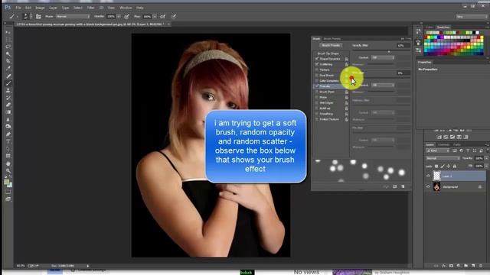Open the Layers blend mode Normal dropdown
Viewport: 490px width, 275px height.
(x=443, y=158)
